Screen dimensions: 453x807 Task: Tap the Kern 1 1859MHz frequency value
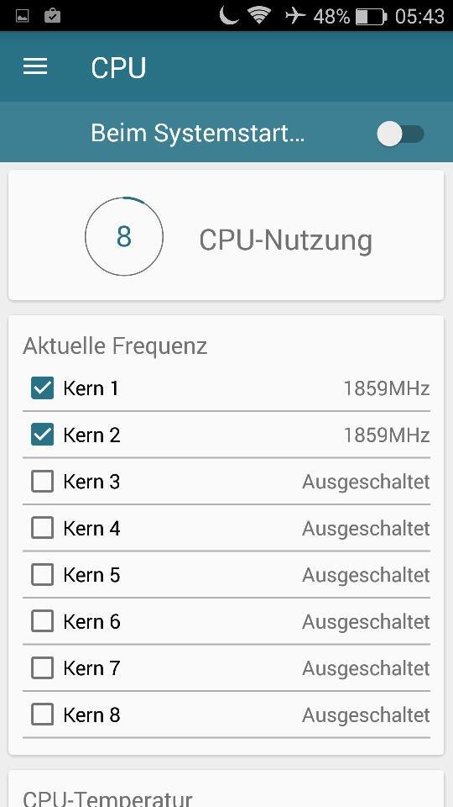[x=386, y=388]
